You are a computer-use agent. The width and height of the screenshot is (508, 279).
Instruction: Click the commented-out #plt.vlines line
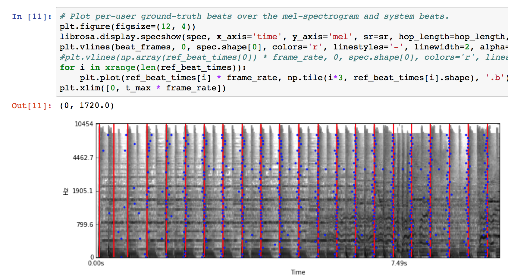(211, 57)
